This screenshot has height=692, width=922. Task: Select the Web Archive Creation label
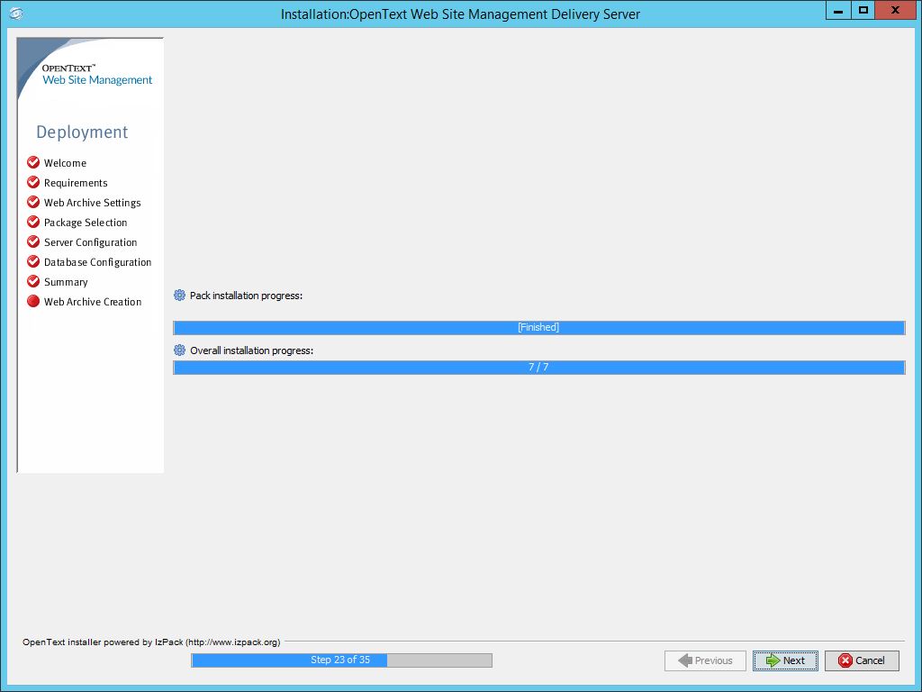click(x=93, y=302)
